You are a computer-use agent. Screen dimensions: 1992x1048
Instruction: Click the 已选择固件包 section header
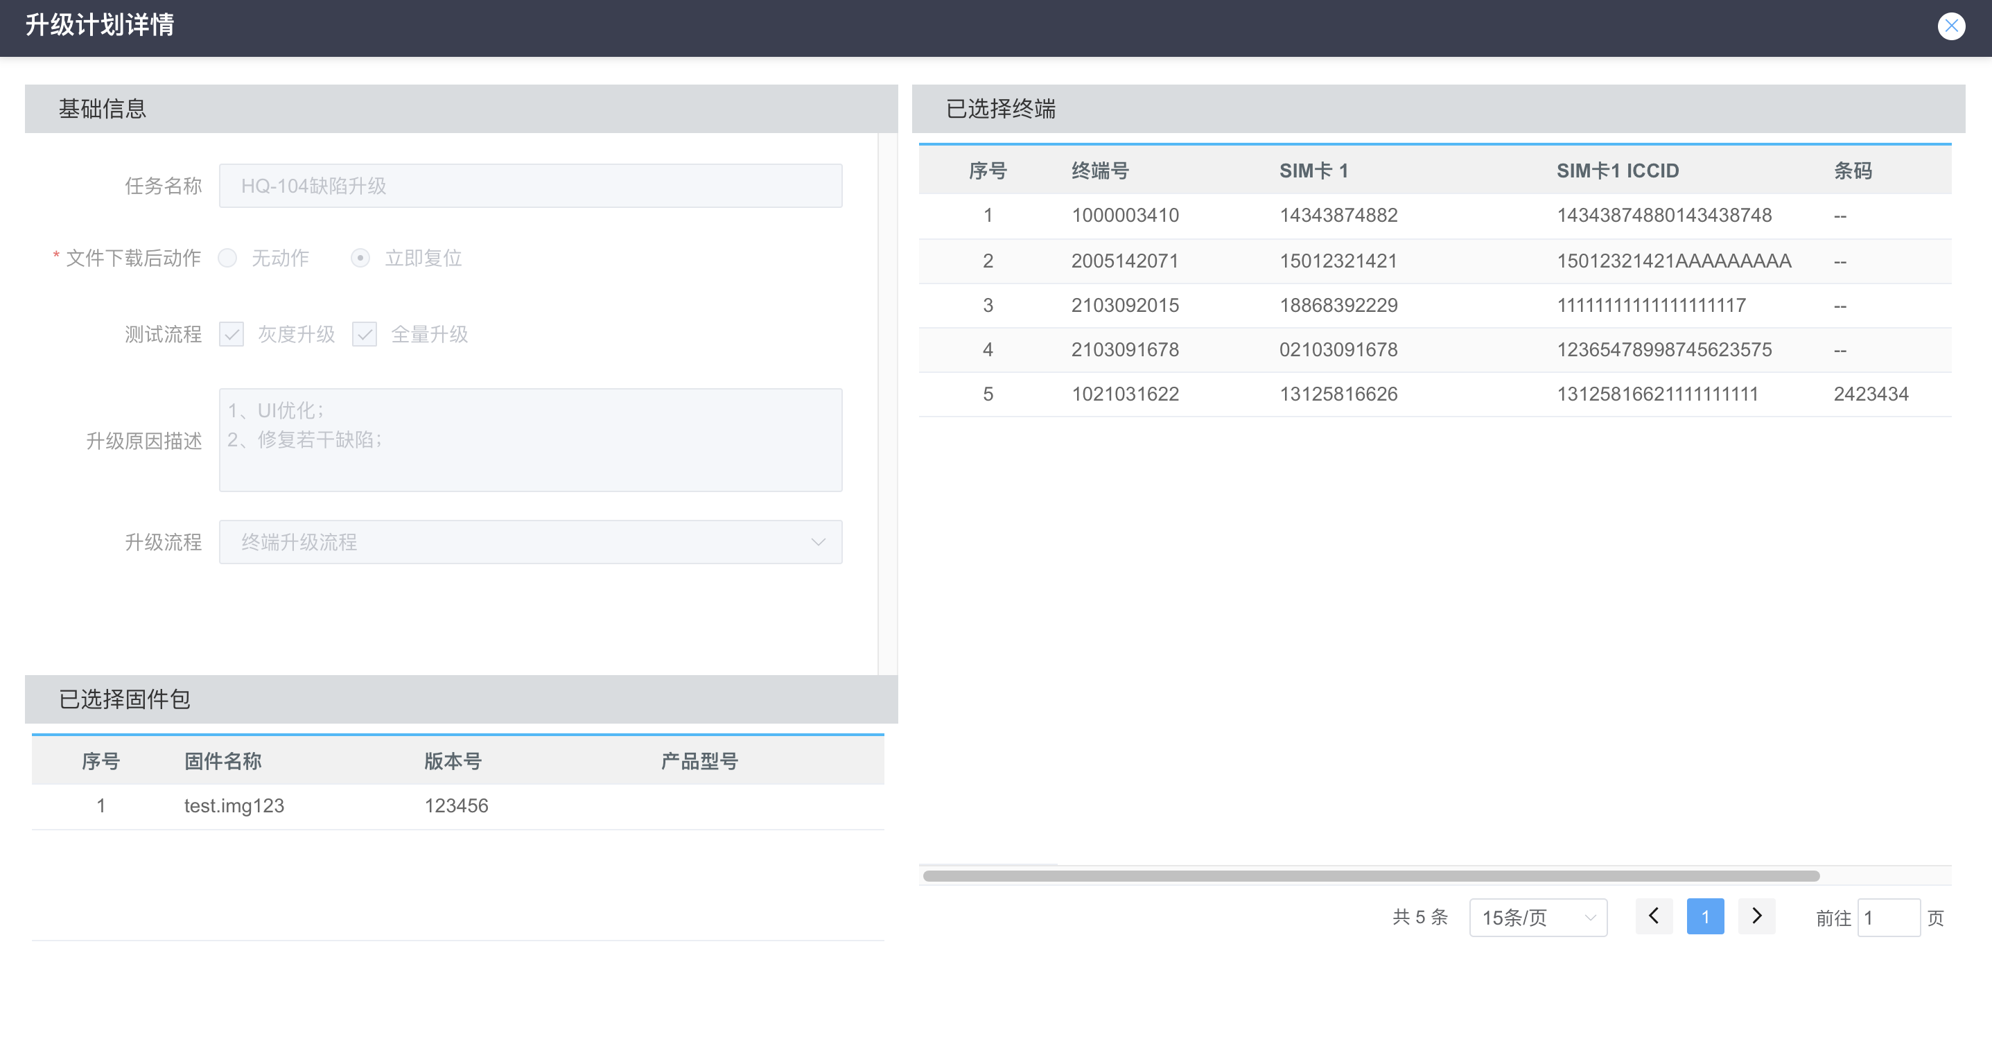tap(461, 699)
